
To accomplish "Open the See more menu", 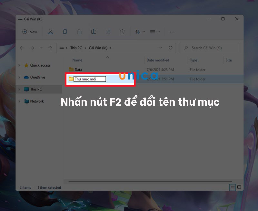I will (x=172, y=32).
